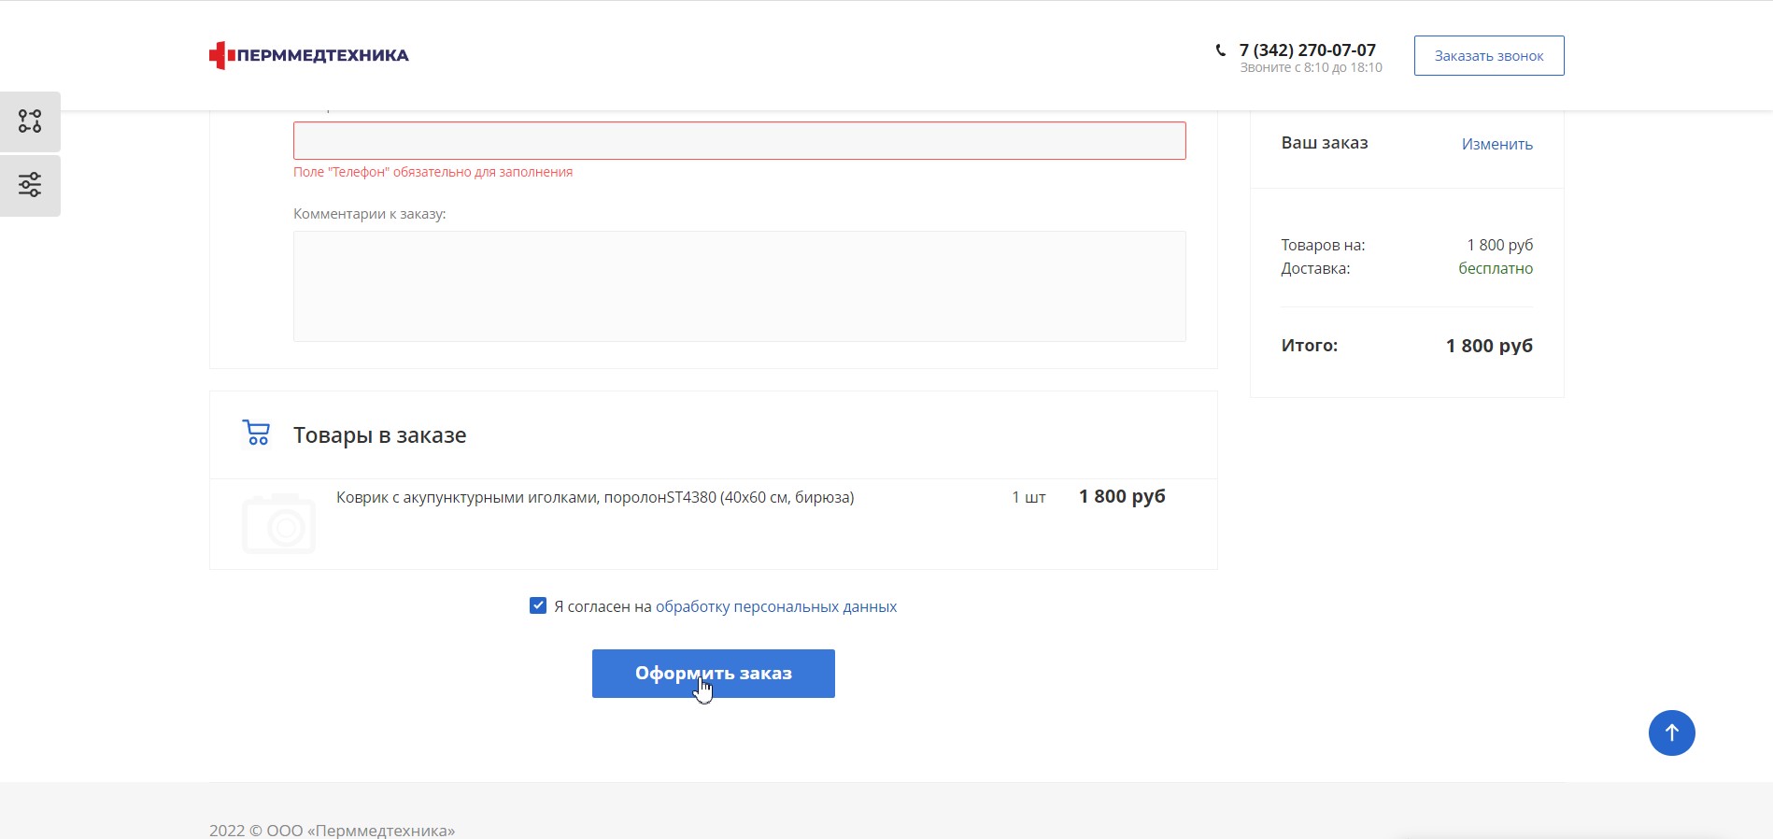Click the Заказать звонок button

[x=1489, y=56]
